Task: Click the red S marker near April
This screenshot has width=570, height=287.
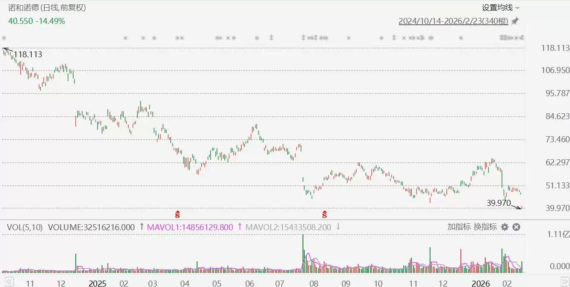Action: click(177, 213)
